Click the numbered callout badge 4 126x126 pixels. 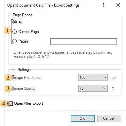click(4, 103)
